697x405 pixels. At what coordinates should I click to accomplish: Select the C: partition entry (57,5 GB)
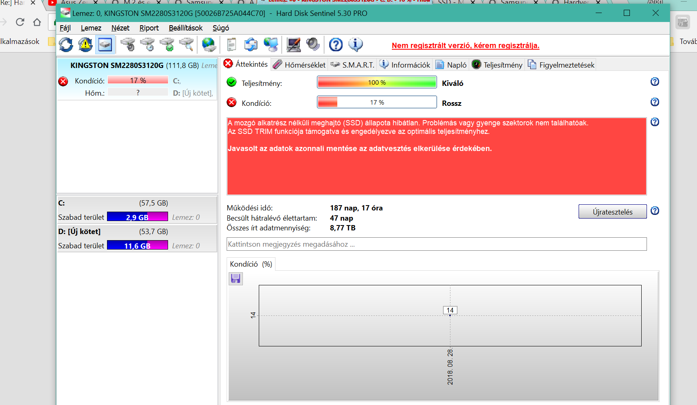[x=137, y=210]
